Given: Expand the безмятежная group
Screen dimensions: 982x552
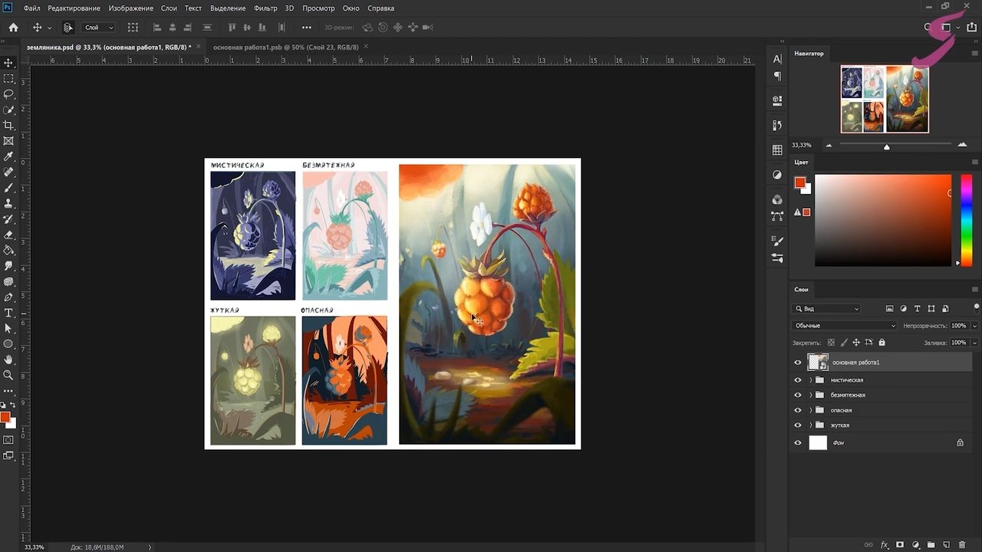Looking at the screenshot, I should 810,395.
